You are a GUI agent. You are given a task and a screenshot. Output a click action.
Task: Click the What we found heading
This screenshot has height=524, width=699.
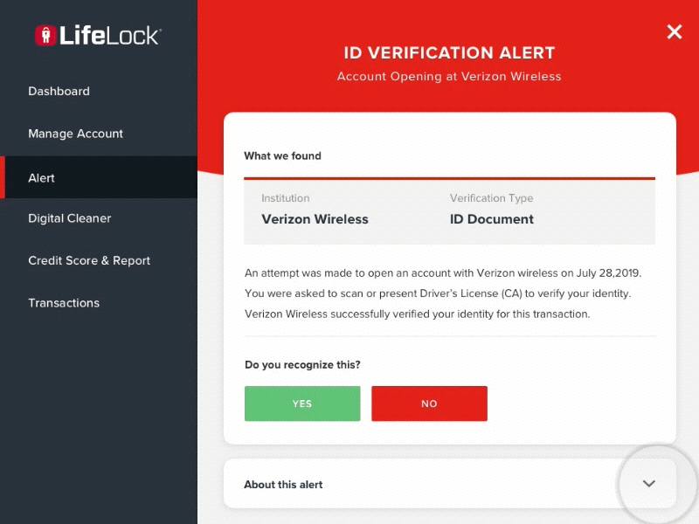tap(282, 156)
